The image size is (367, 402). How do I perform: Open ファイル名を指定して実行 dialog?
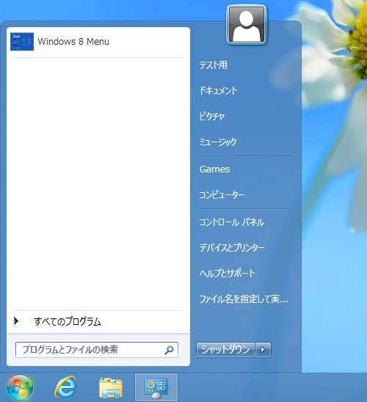244,299
